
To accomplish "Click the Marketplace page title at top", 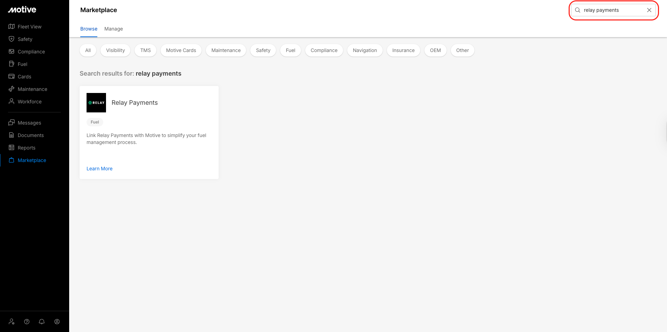I will [x=99, y=10].
